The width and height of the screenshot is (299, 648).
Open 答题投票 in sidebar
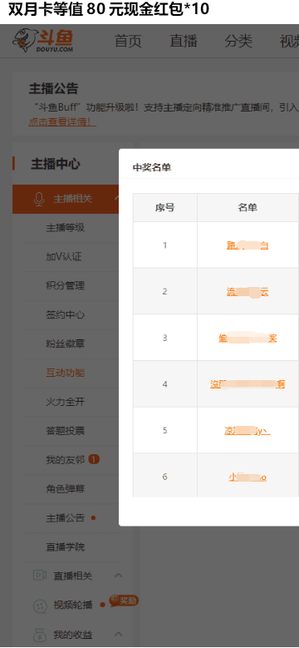pyautogui.click(x=65, y=431)
